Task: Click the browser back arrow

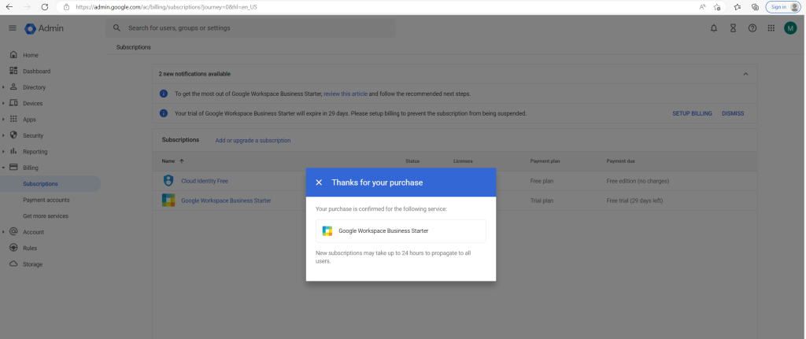Action: pyautogui.click(x=9, y=6)
